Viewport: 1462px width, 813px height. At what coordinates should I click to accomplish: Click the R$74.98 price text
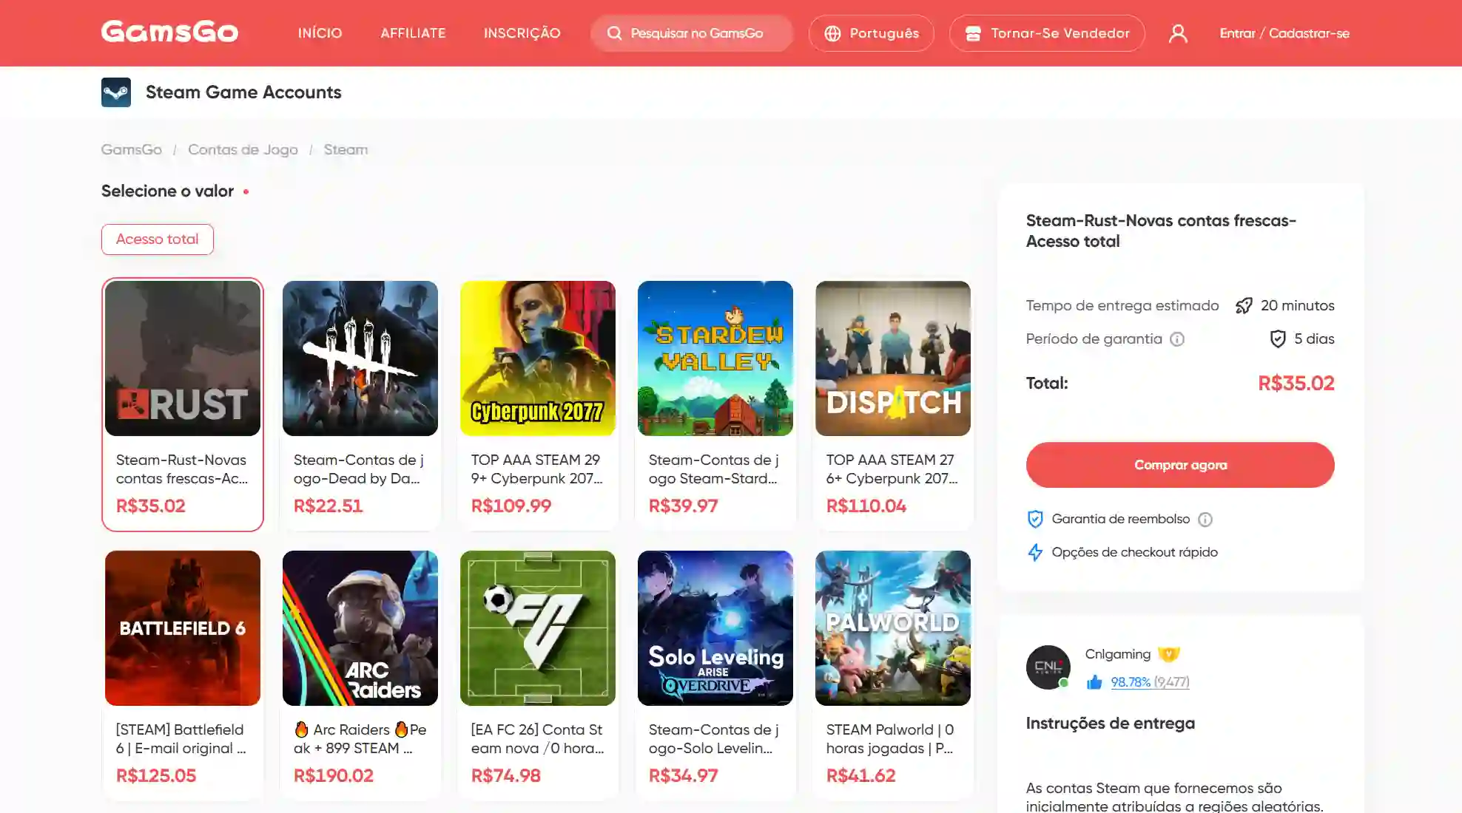[506, 776]
